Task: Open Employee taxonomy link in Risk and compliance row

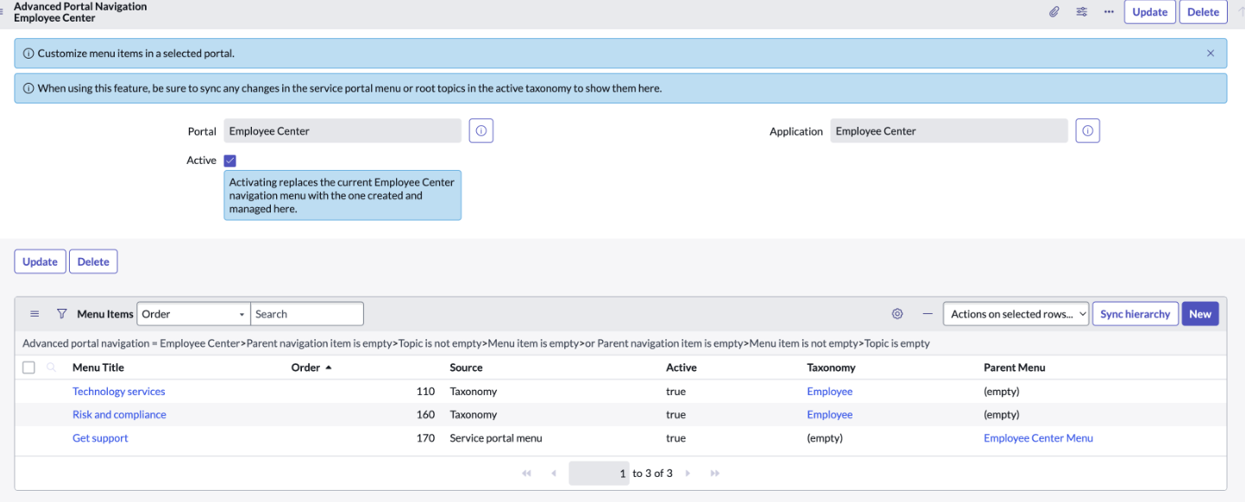Action: tap(829, 415)
